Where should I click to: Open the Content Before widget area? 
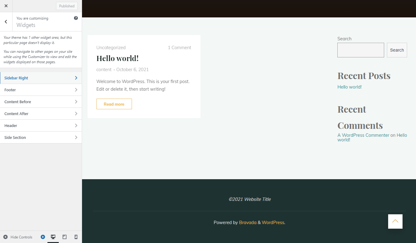(41, 102)
